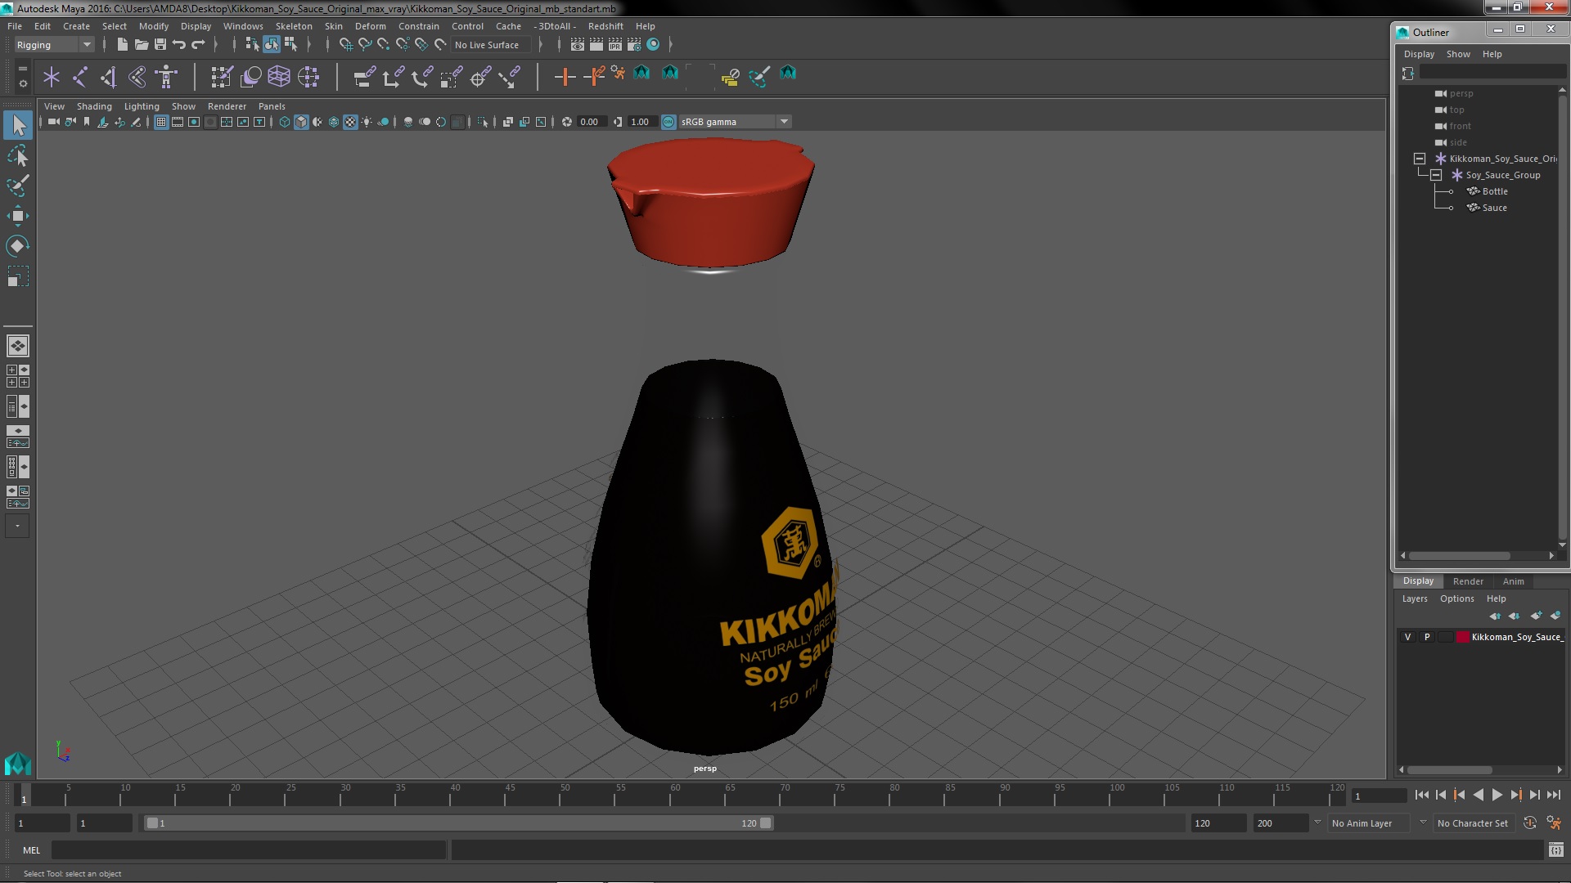Click the Undo arrow icon

pyautogui.click(x=179, y=45)
